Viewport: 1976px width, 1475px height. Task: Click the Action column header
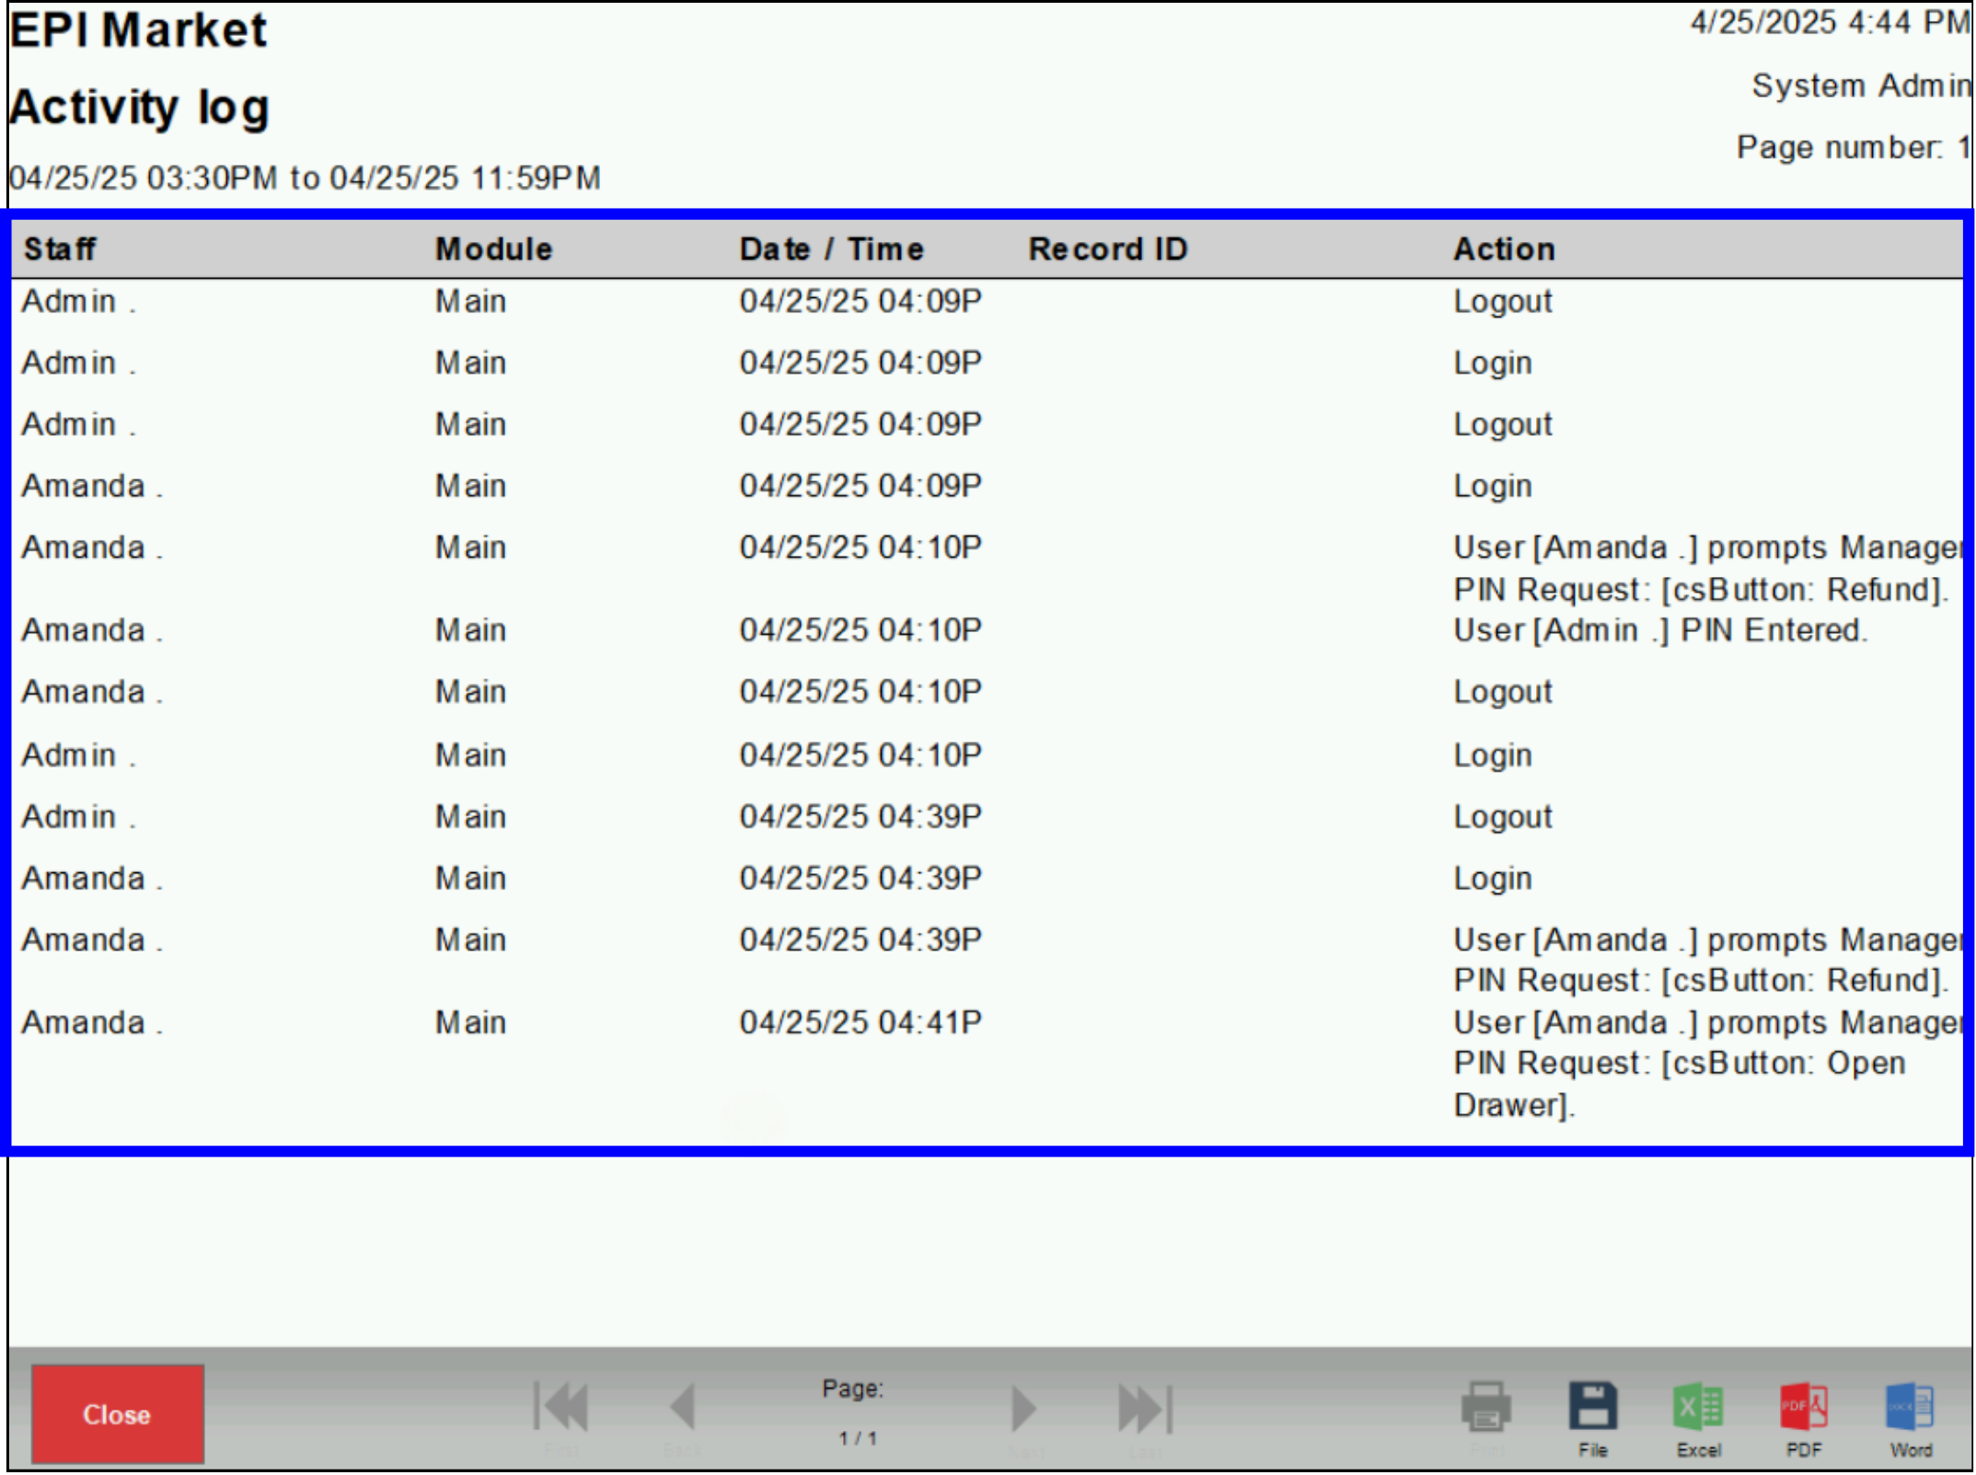(1505, 249)
